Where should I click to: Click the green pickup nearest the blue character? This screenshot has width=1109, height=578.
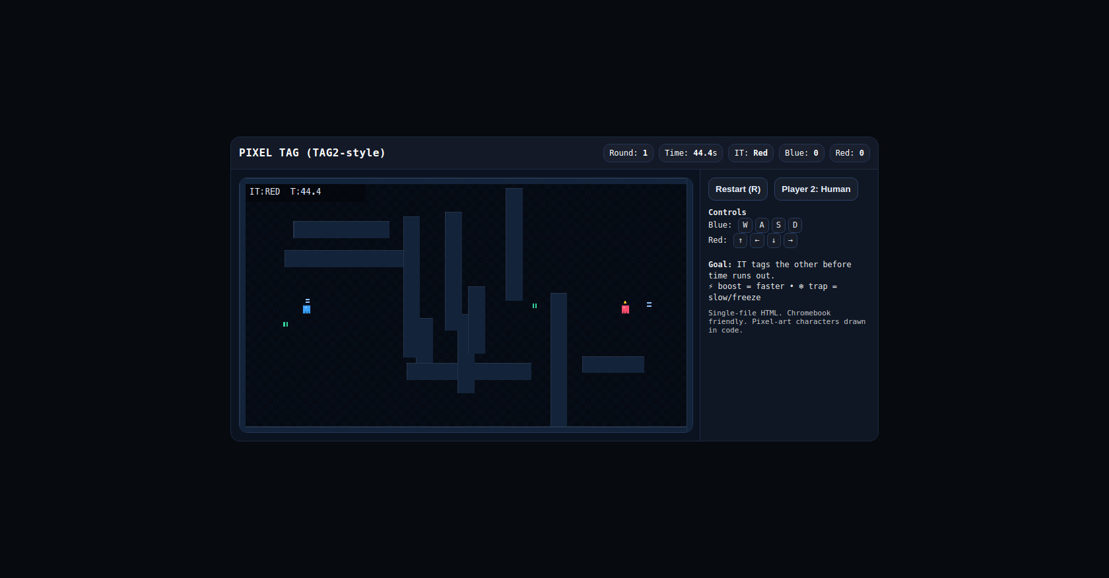click(285, 325)
